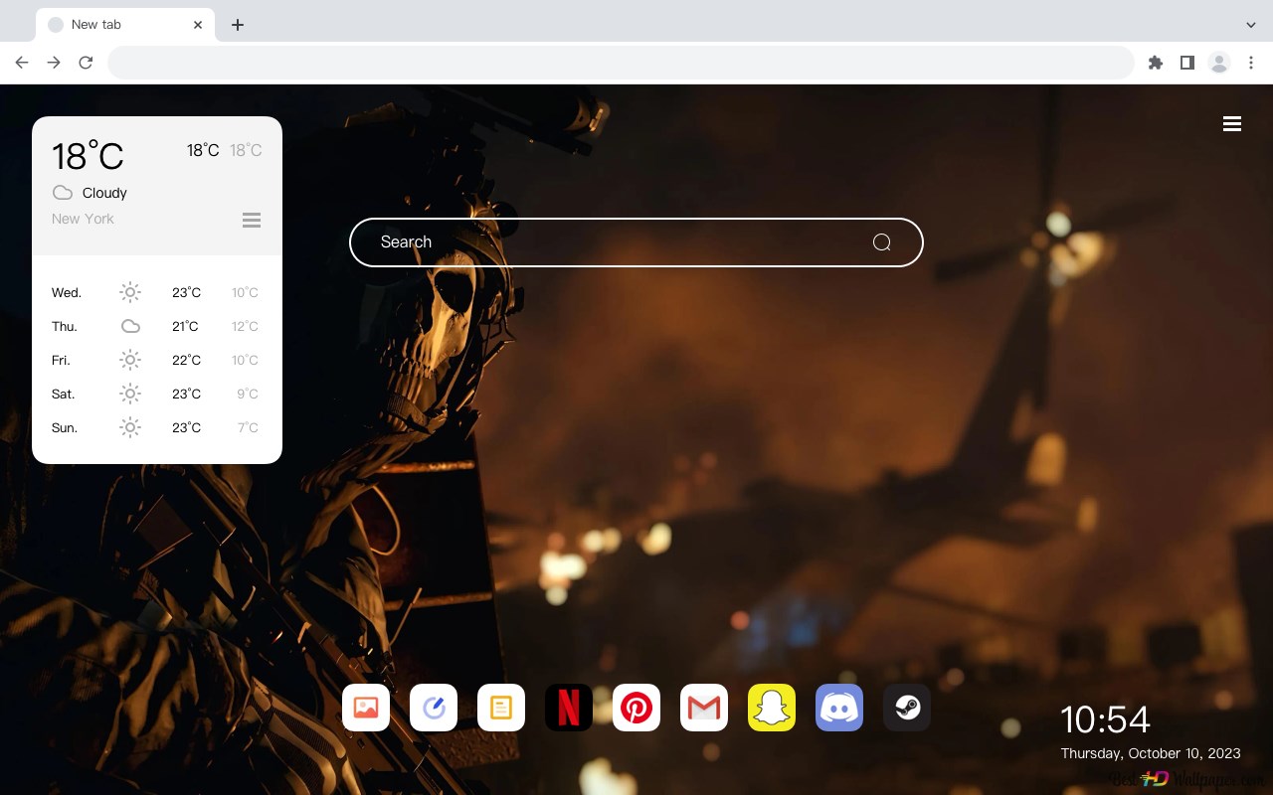The image size is (1273, 795).
Task: Open the yellow notes shortcut icon
Action: pyautogui.click(x=501, y=708)
